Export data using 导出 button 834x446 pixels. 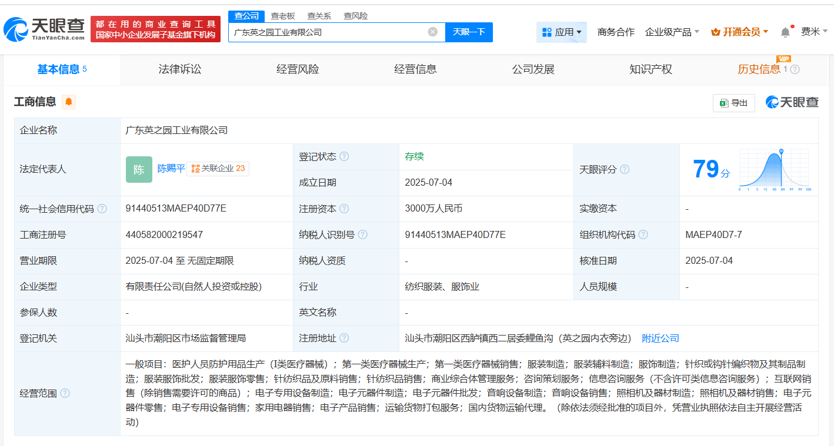[x=733, y=103]
